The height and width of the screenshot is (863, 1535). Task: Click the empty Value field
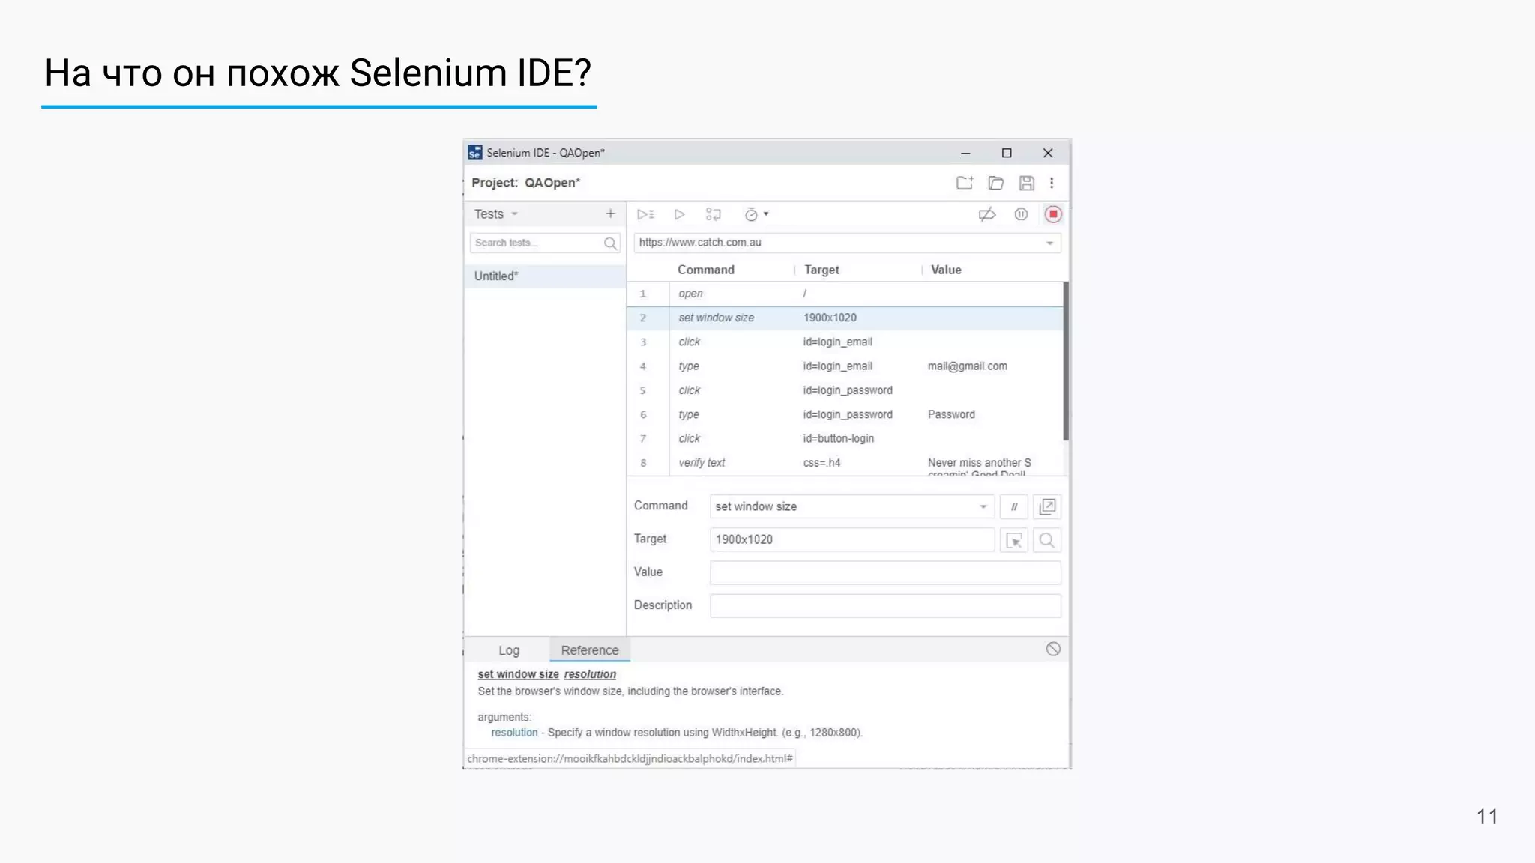coord(885,573)
